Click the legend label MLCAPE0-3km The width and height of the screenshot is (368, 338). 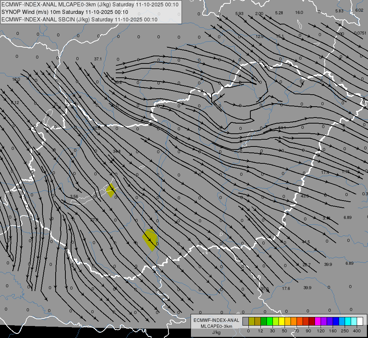[216, 326]
